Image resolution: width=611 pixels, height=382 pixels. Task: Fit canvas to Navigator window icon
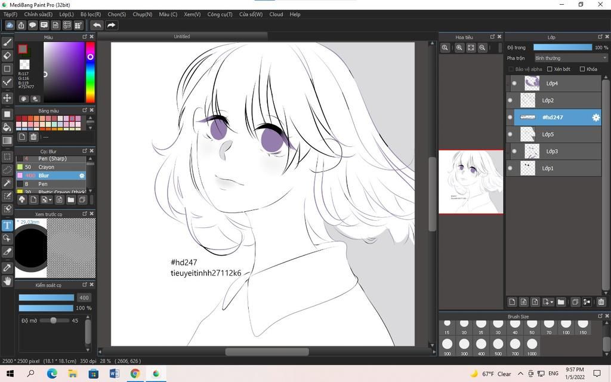click(x=471, y=48)
